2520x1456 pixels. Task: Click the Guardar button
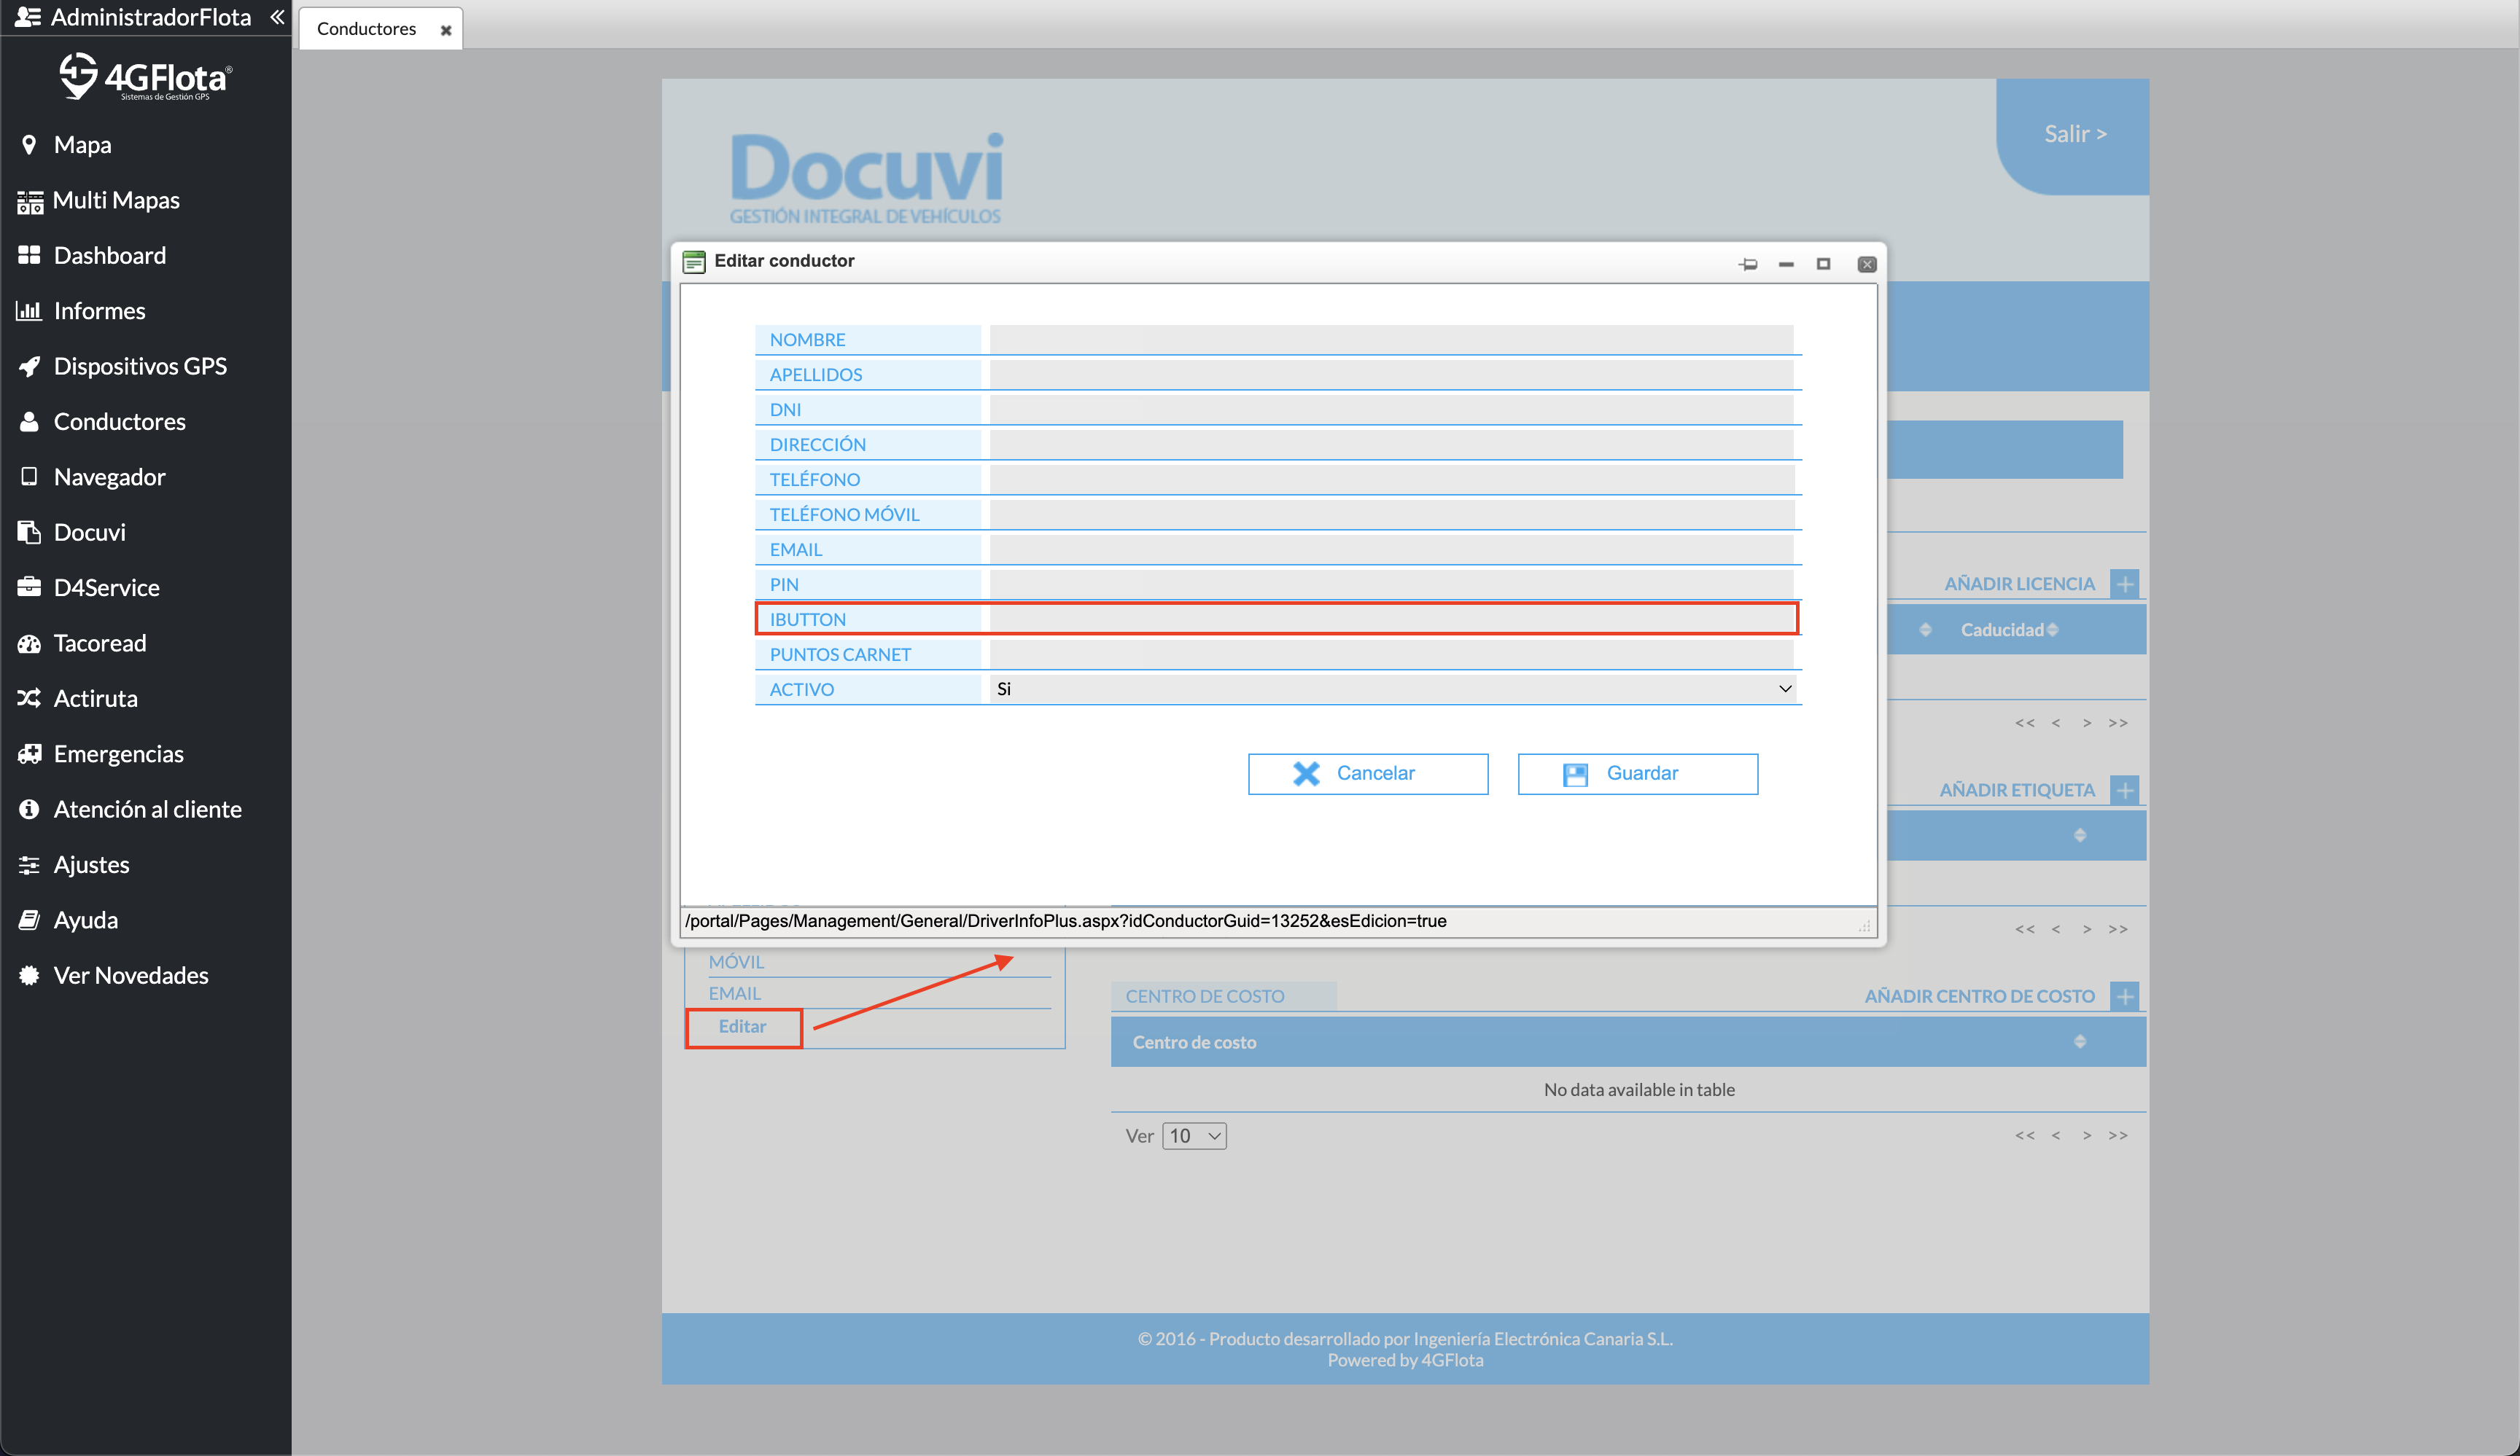click(1637, 775)
